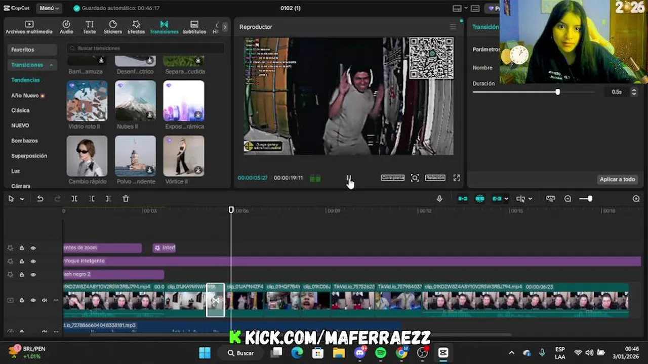Open File Explorer from the taskbar
Image resolution: width=648 pixels, height=364 pixels.
point(339,353)
